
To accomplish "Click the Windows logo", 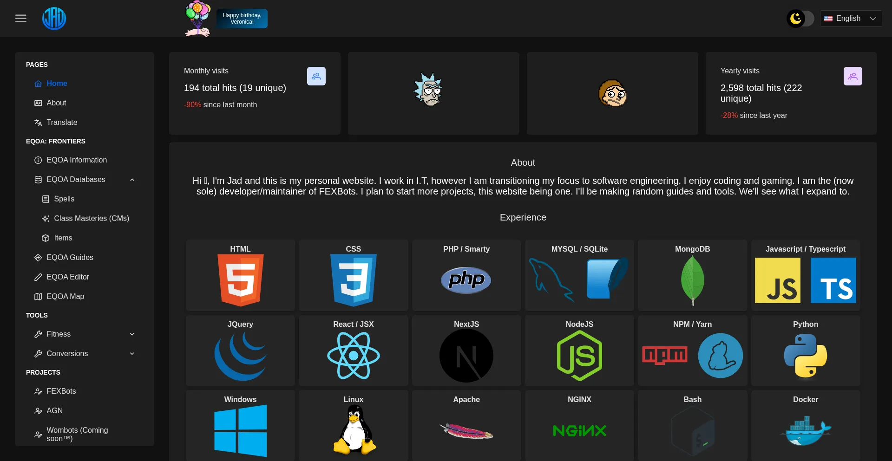I will pos(241,431).
